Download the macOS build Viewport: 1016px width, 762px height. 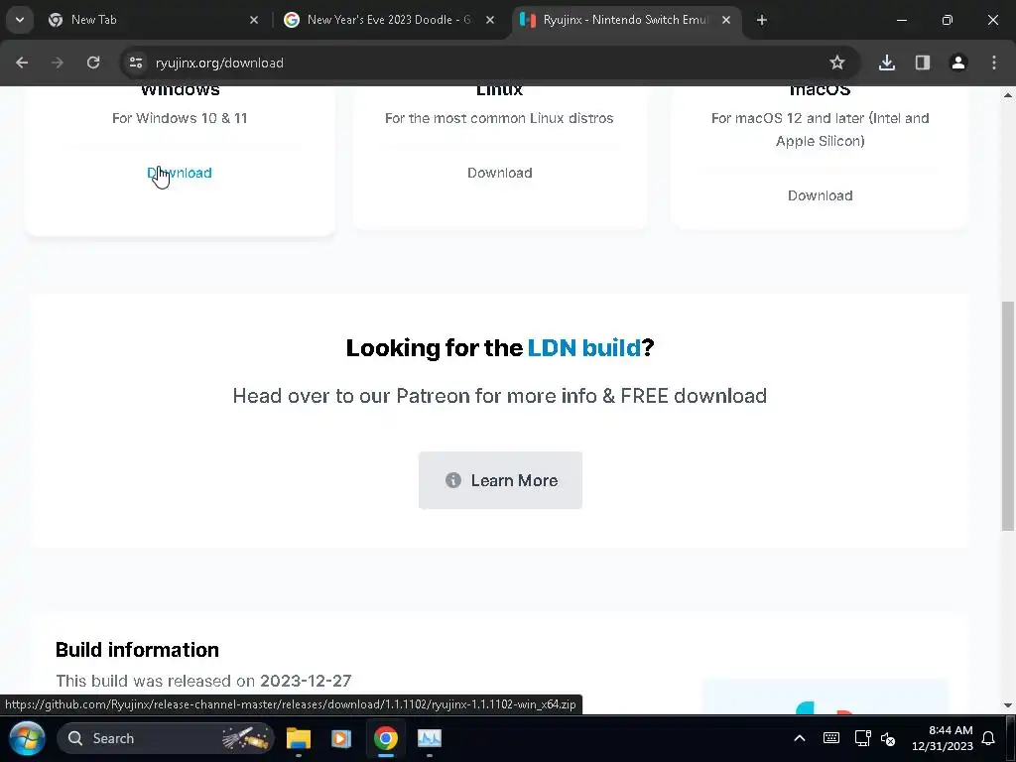point(821,195)
